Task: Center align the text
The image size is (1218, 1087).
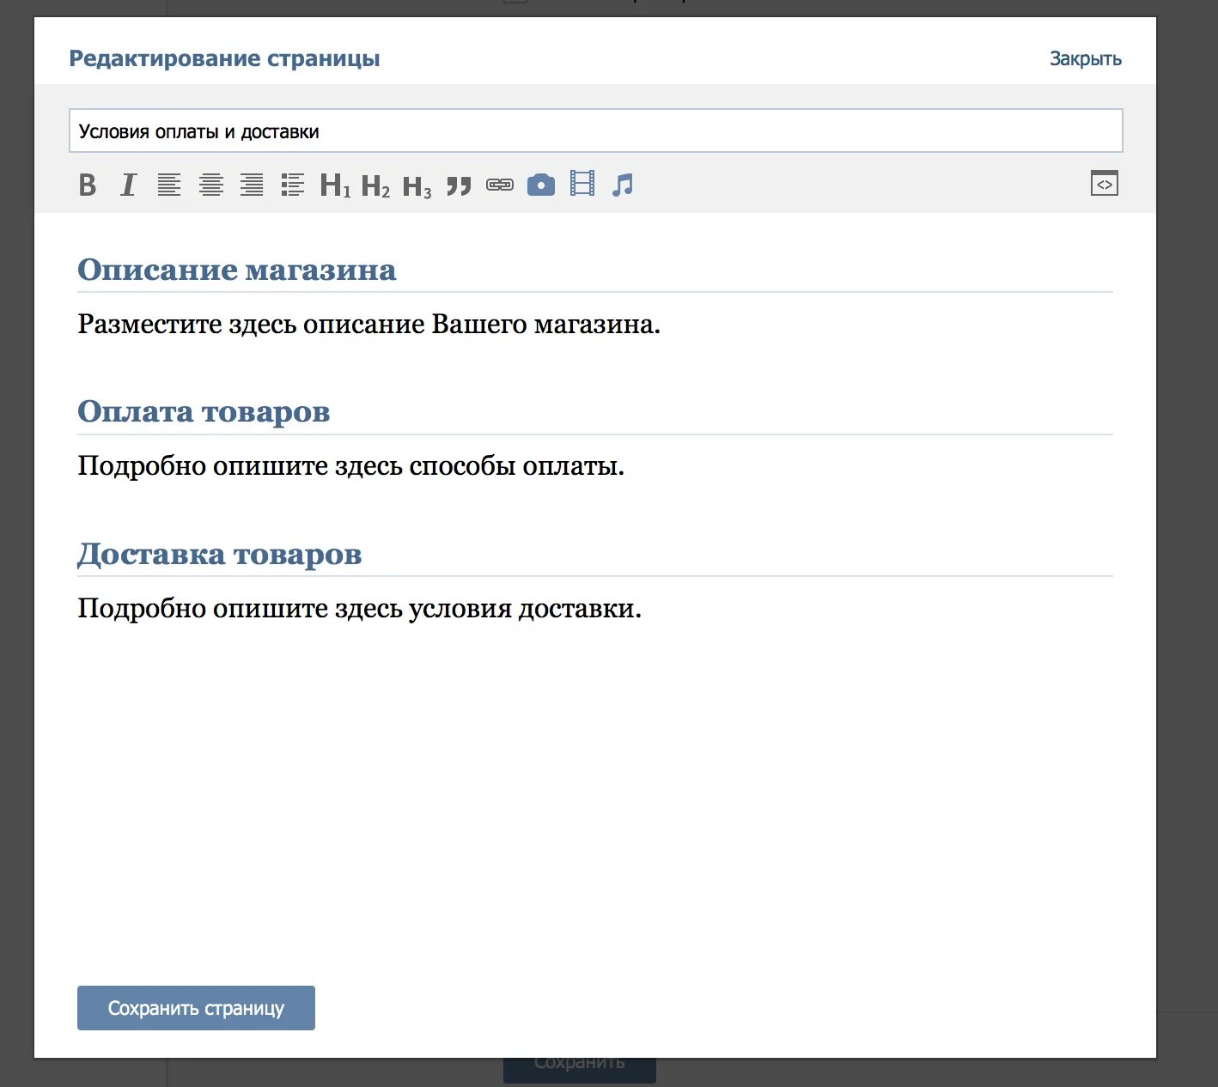Action: tap(211, 185)
